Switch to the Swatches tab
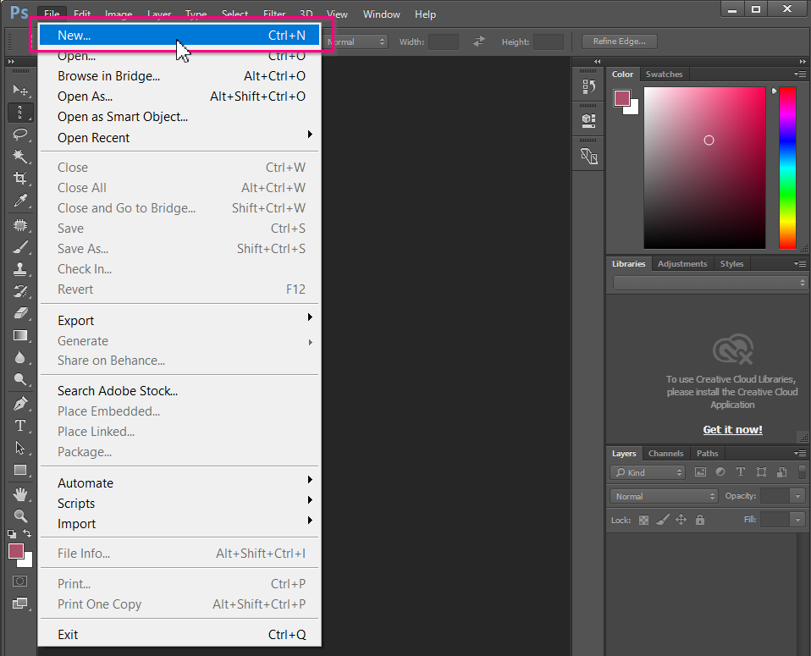Screen dimensions: 811x656 coord(665,74)
